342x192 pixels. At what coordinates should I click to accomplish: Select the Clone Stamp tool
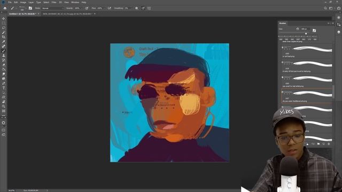click(x=4, y=55)
